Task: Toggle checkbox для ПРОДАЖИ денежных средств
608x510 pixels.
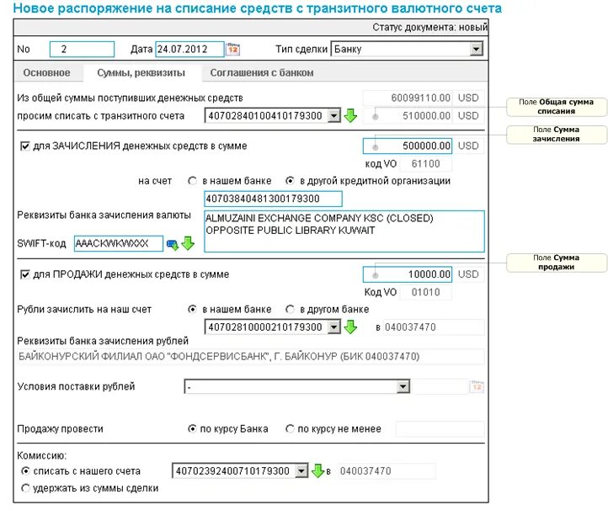Action: coord(24,274)
